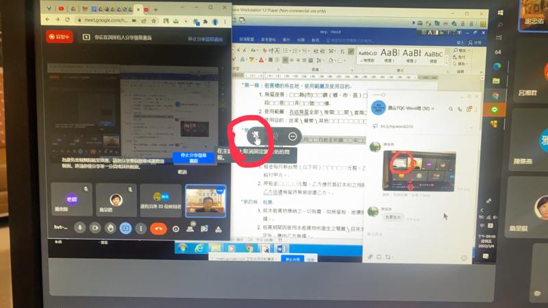
Task: Open the Meet chat panel icon
Action: (204, 229)
